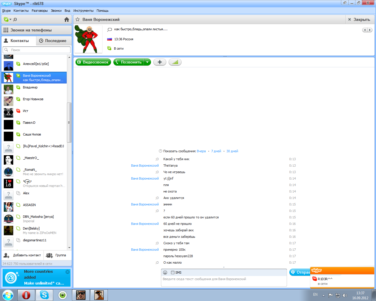Start a video call with Видеозвонок
376x301 pixels.
[x=93, y=62]
